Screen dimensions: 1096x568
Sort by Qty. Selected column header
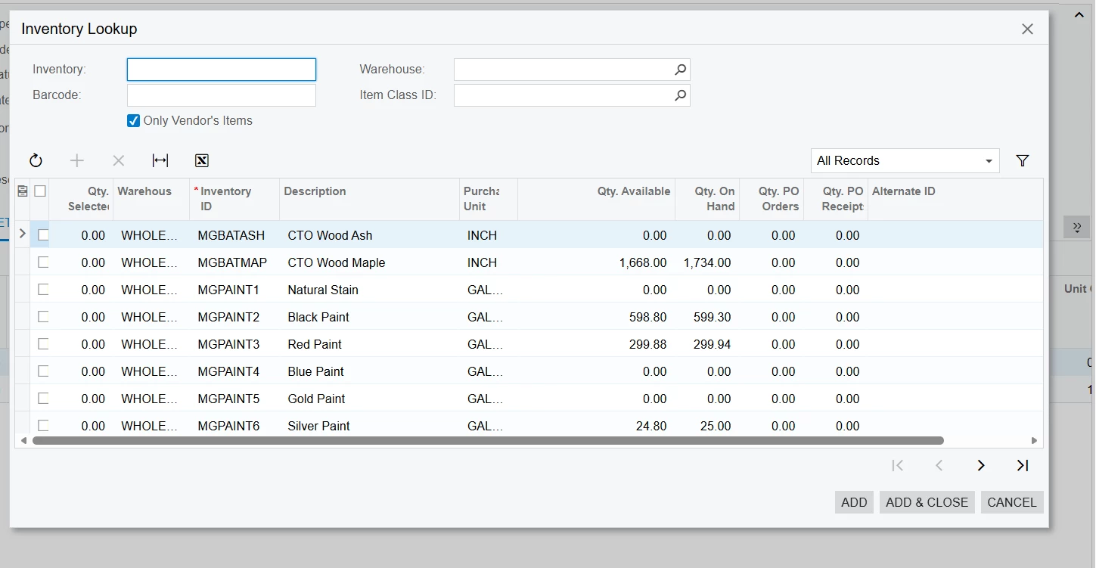pyautogui.click(x=81, y=199)
